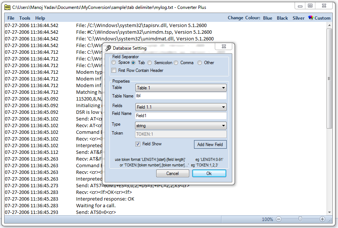Click the zoom slider handle
The image size is (338, 228).
300,219
